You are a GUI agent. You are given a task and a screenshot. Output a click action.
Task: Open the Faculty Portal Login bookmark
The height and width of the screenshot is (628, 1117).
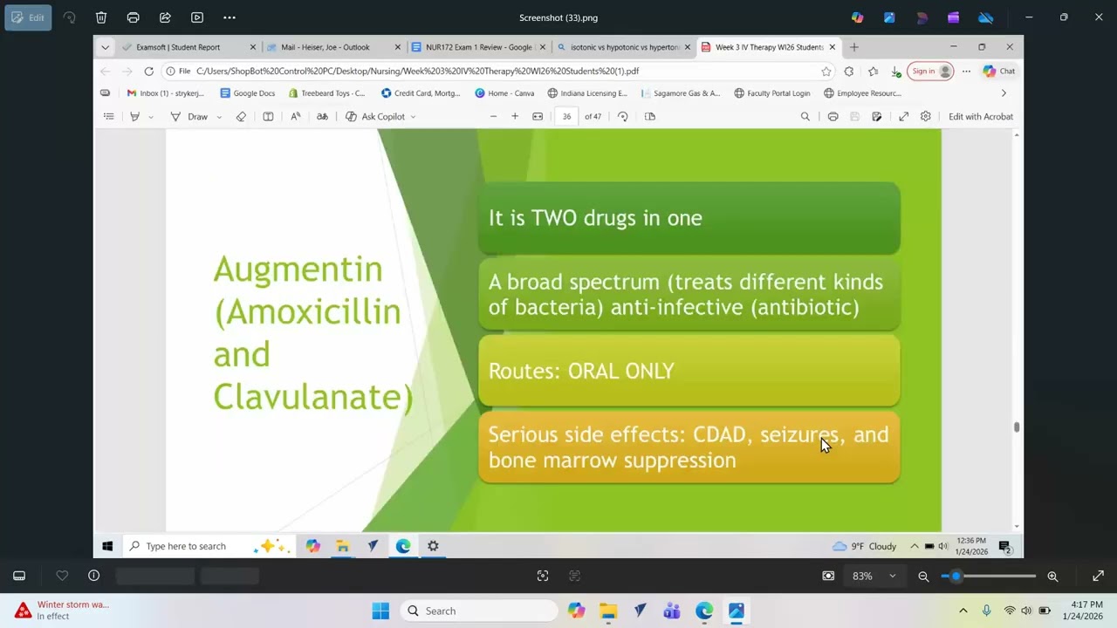tap(772, 93)
